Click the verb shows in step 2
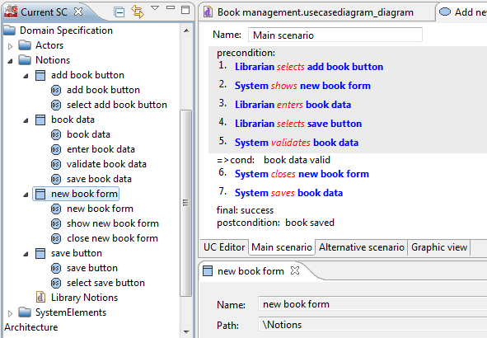 pos(283,86)
